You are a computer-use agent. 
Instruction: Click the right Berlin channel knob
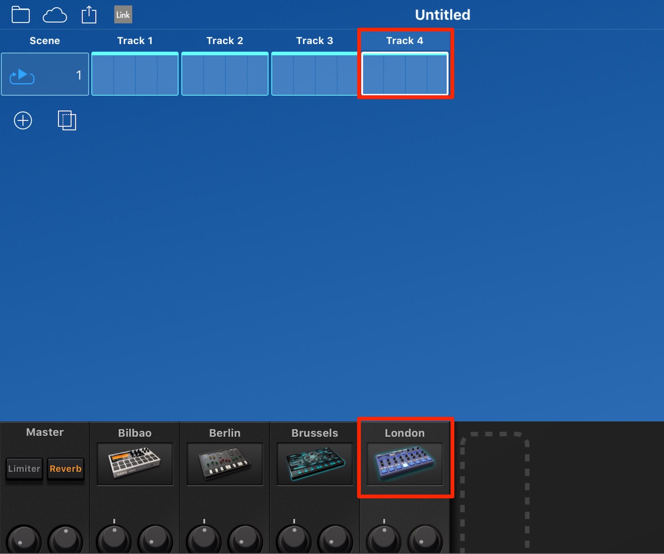(x=245, y=540)
